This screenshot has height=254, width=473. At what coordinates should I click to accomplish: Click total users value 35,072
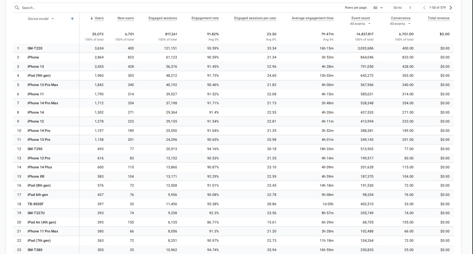pyautogui.click(x=98, y=34)
